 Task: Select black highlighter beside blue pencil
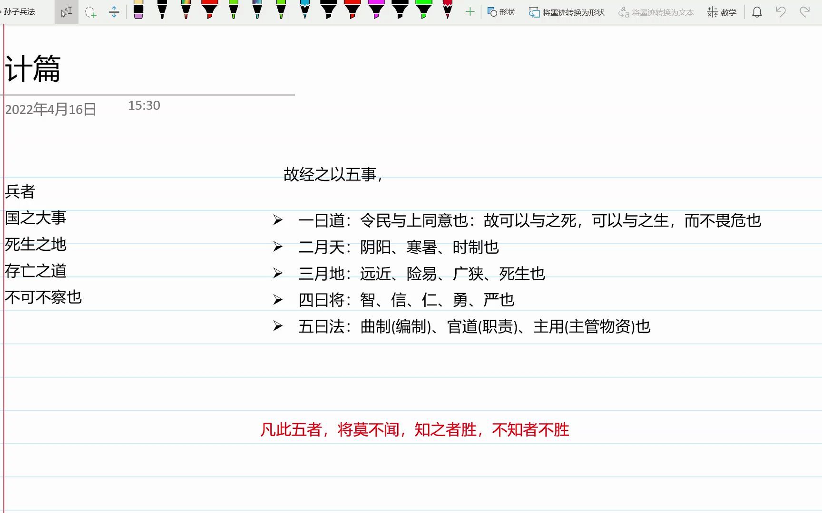point(329,9)
